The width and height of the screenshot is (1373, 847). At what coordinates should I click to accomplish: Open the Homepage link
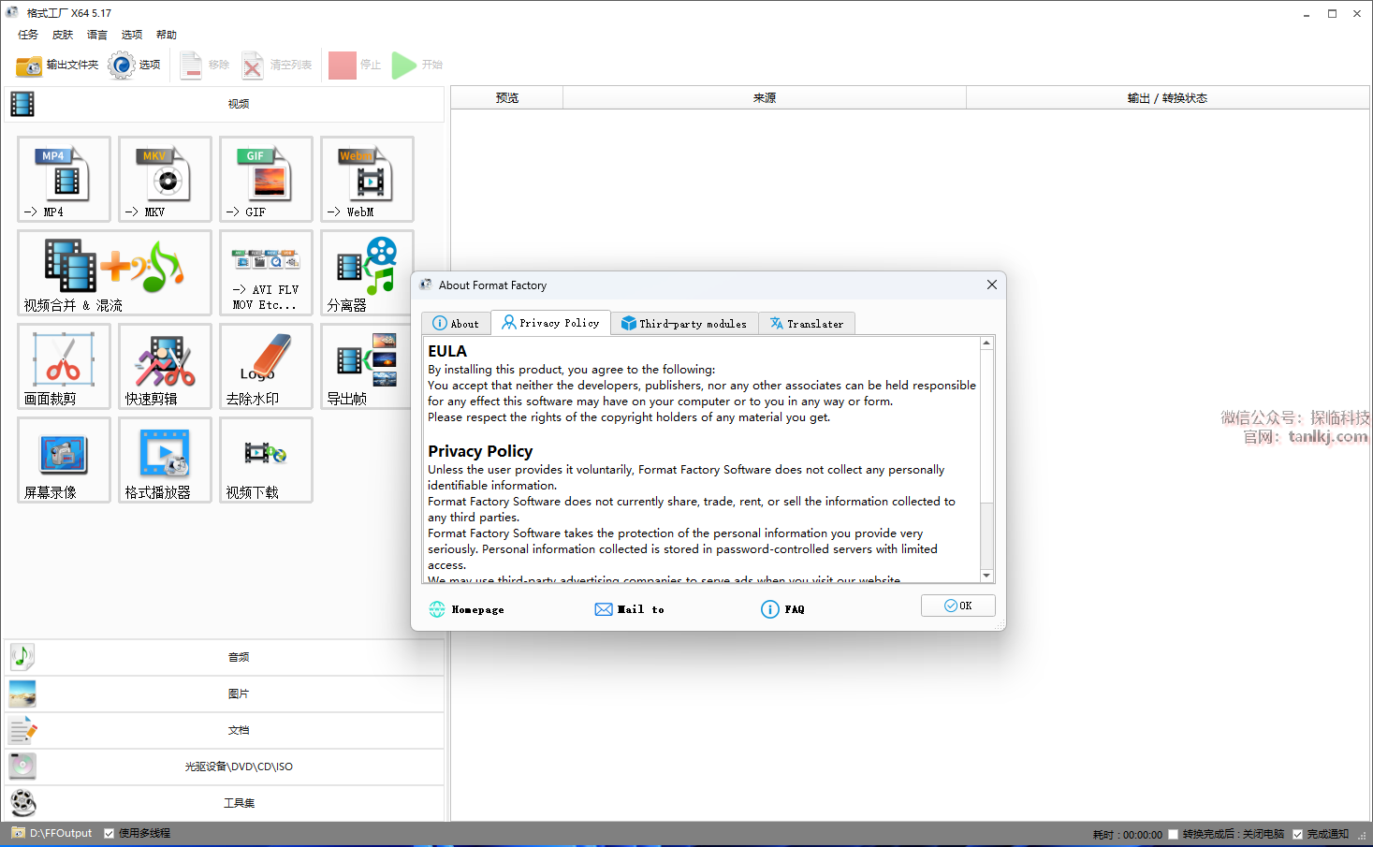coord(467,609)
